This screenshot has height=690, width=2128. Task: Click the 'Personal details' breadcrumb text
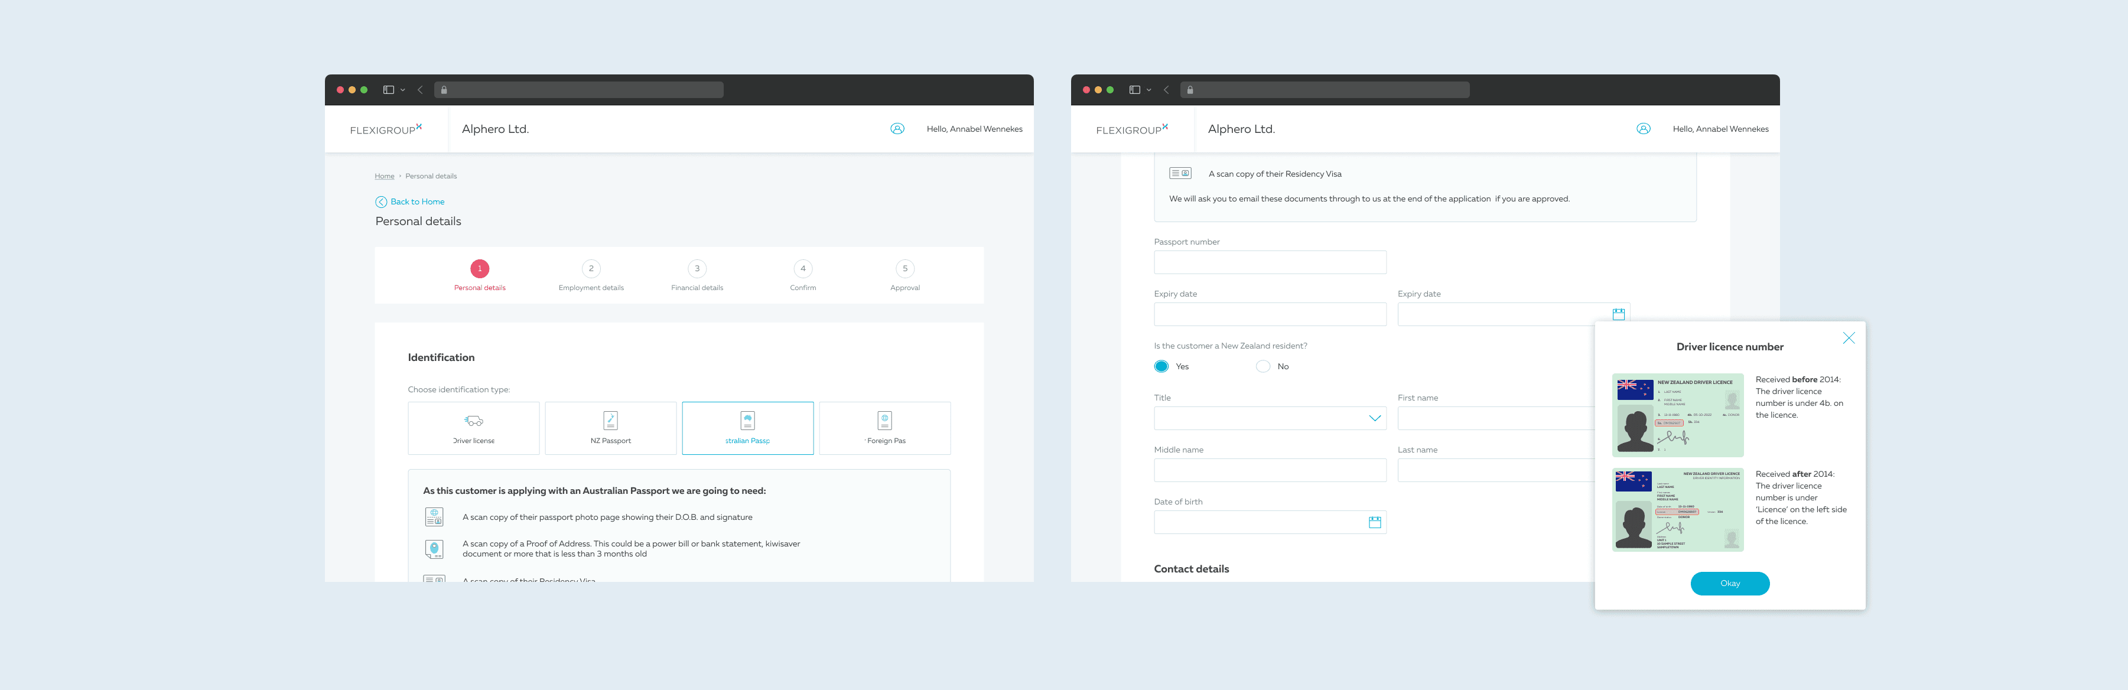431,176
